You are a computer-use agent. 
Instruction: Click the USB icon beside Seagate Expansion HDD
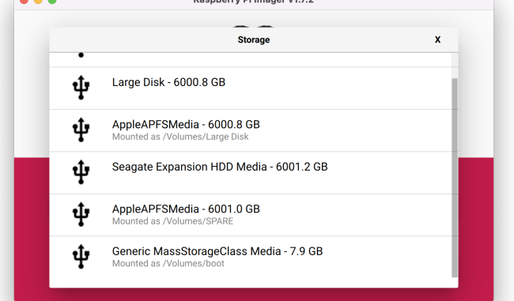pos(81,172)
